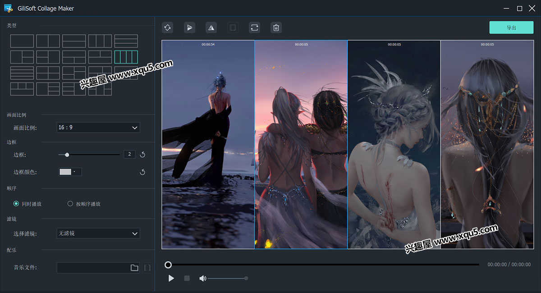Reset the border color
Viewport: 541px width, 293px height.
tap(142, 172)
